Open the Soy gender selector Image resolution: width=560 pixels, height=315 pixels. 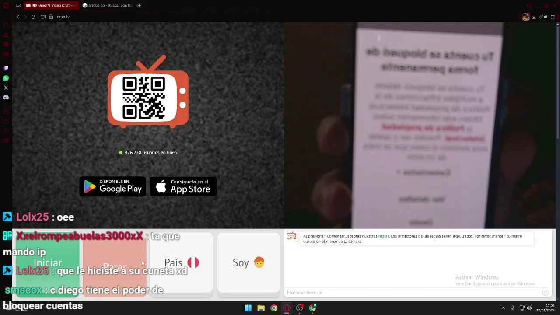[248, 262]
